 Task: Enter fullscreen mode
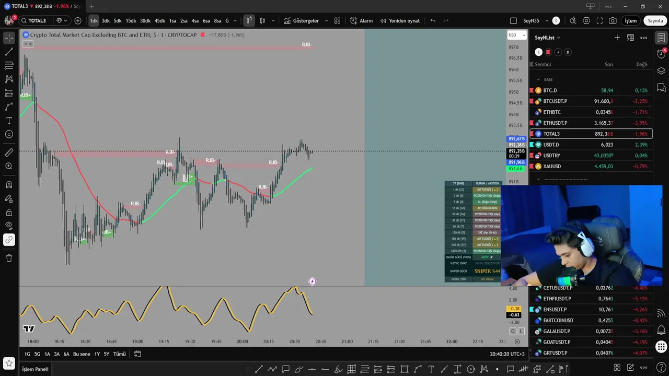tap(599, 21)
